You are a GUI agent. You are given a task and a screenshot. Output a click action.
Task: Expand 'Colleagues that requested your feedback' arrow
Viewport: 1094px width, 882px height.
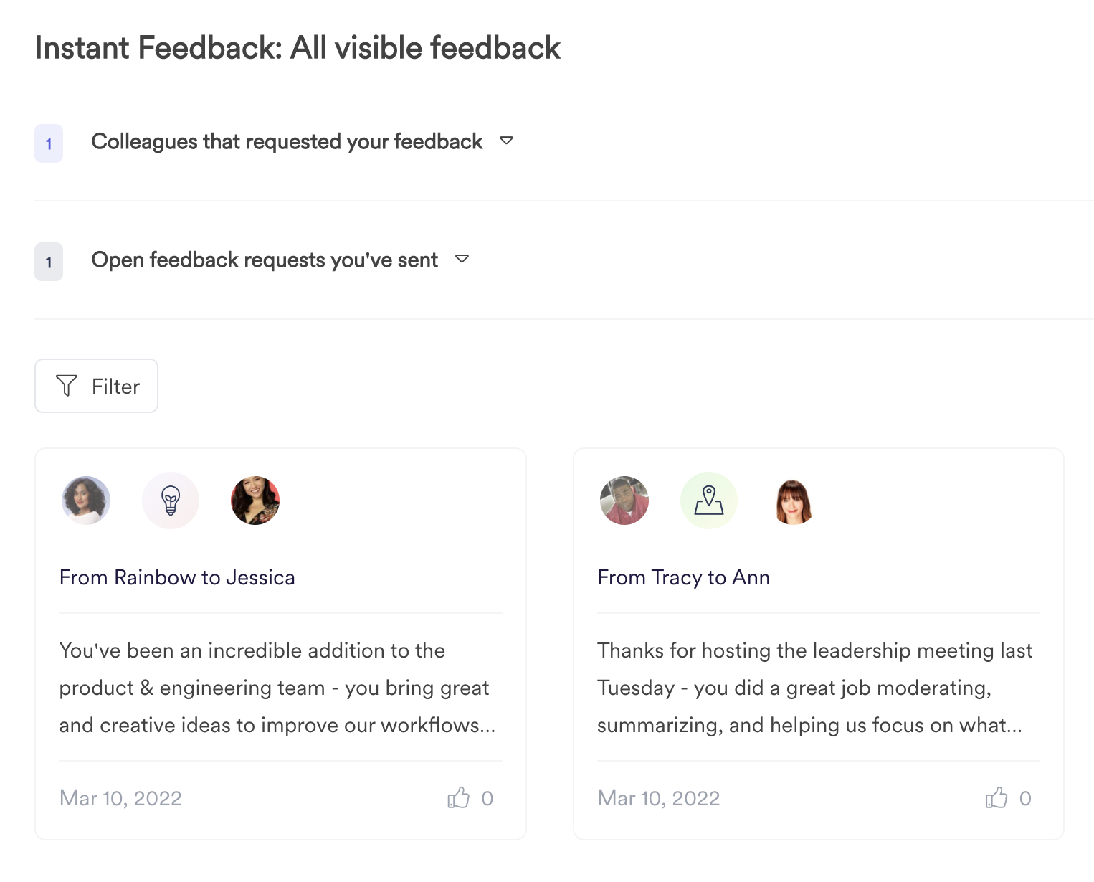(x=506, y=141)
